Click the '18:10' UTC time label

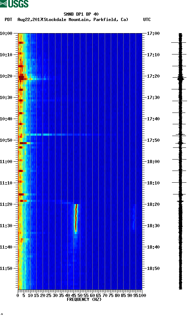coord(153,183)
